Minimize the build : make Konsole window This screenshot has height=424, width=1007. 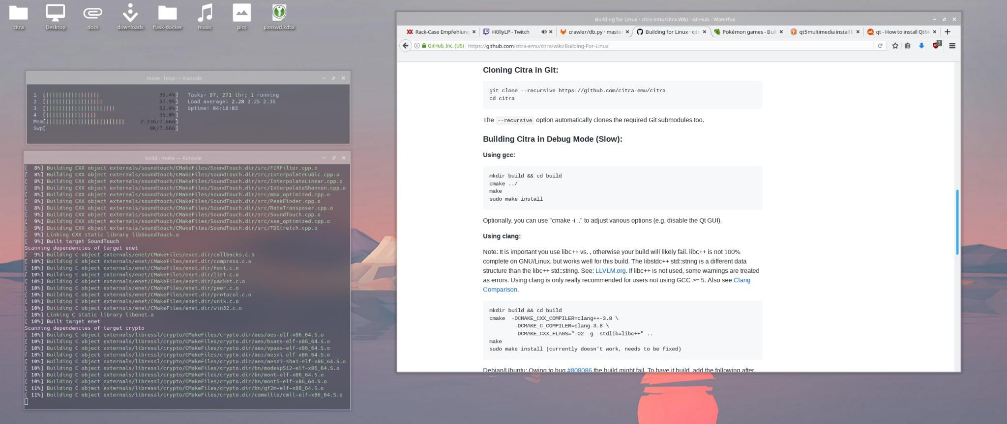click(324, 158)
